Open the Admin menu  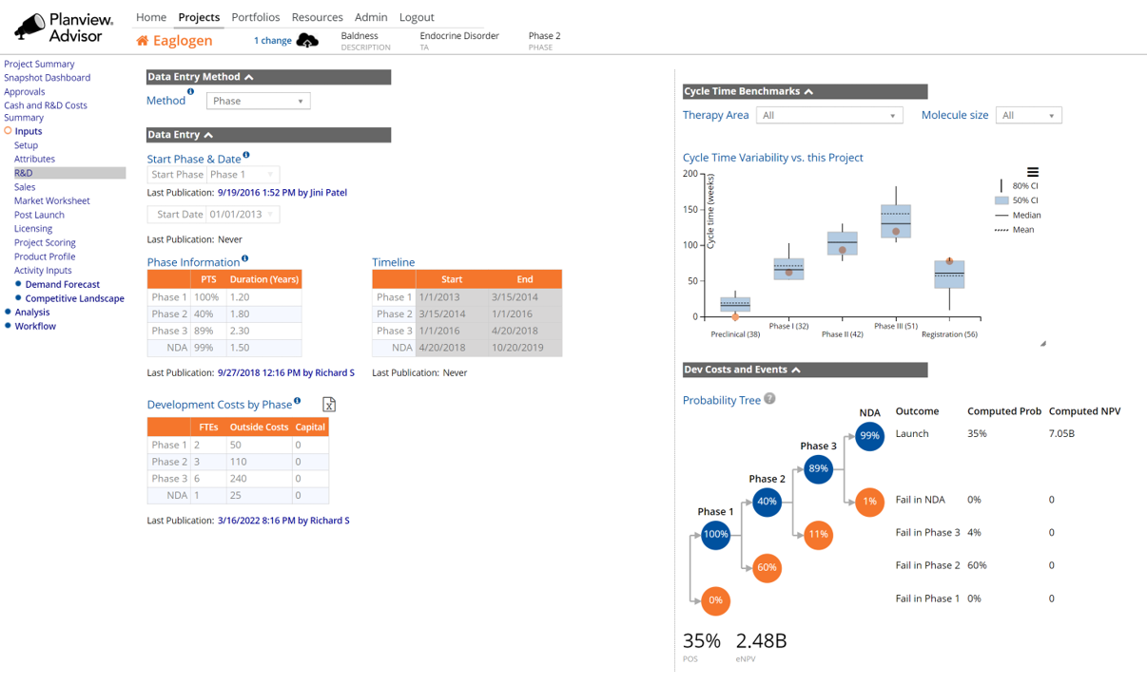tap(371, 16)
